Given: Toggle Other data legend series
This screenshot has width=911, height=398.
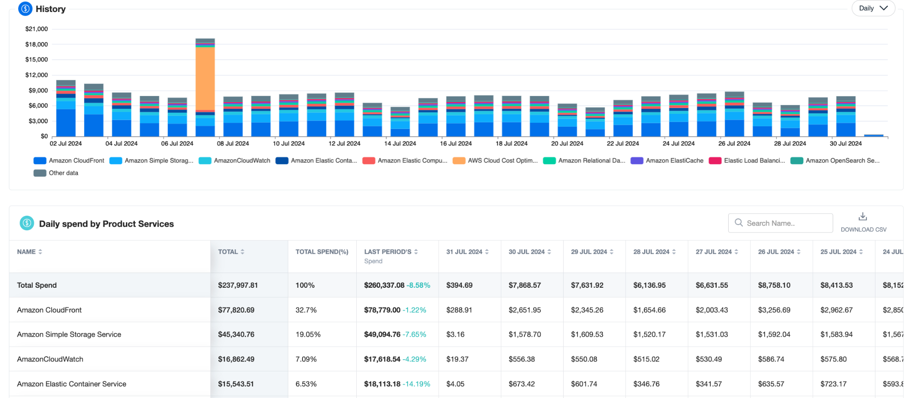Looking at the screenshot, I should [x=56, y=173].
